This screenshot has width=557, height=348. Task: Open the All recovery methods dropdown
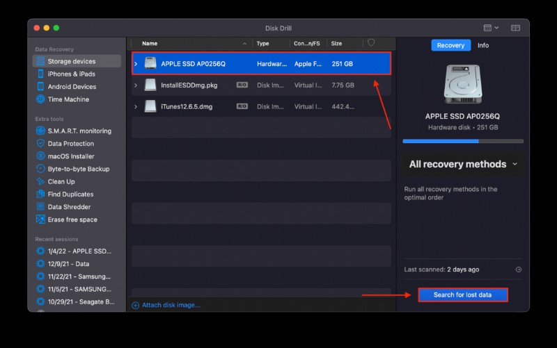[463, 164]
